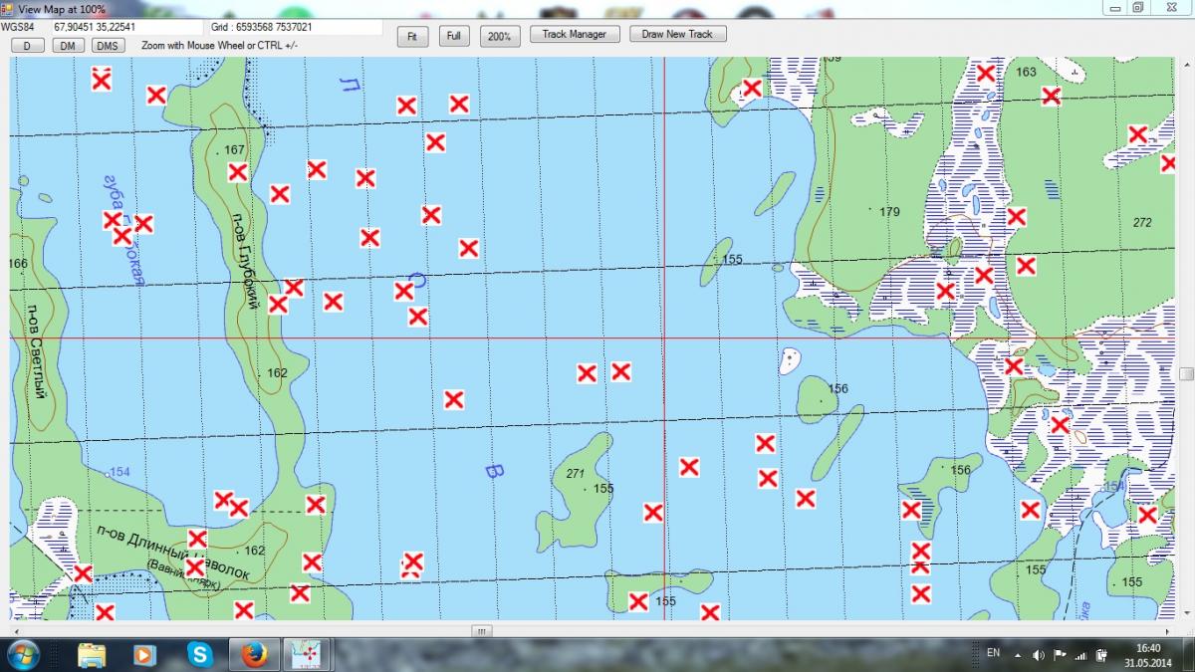
Task: Open Skype from the taskbar
Action: pos(200,654)
